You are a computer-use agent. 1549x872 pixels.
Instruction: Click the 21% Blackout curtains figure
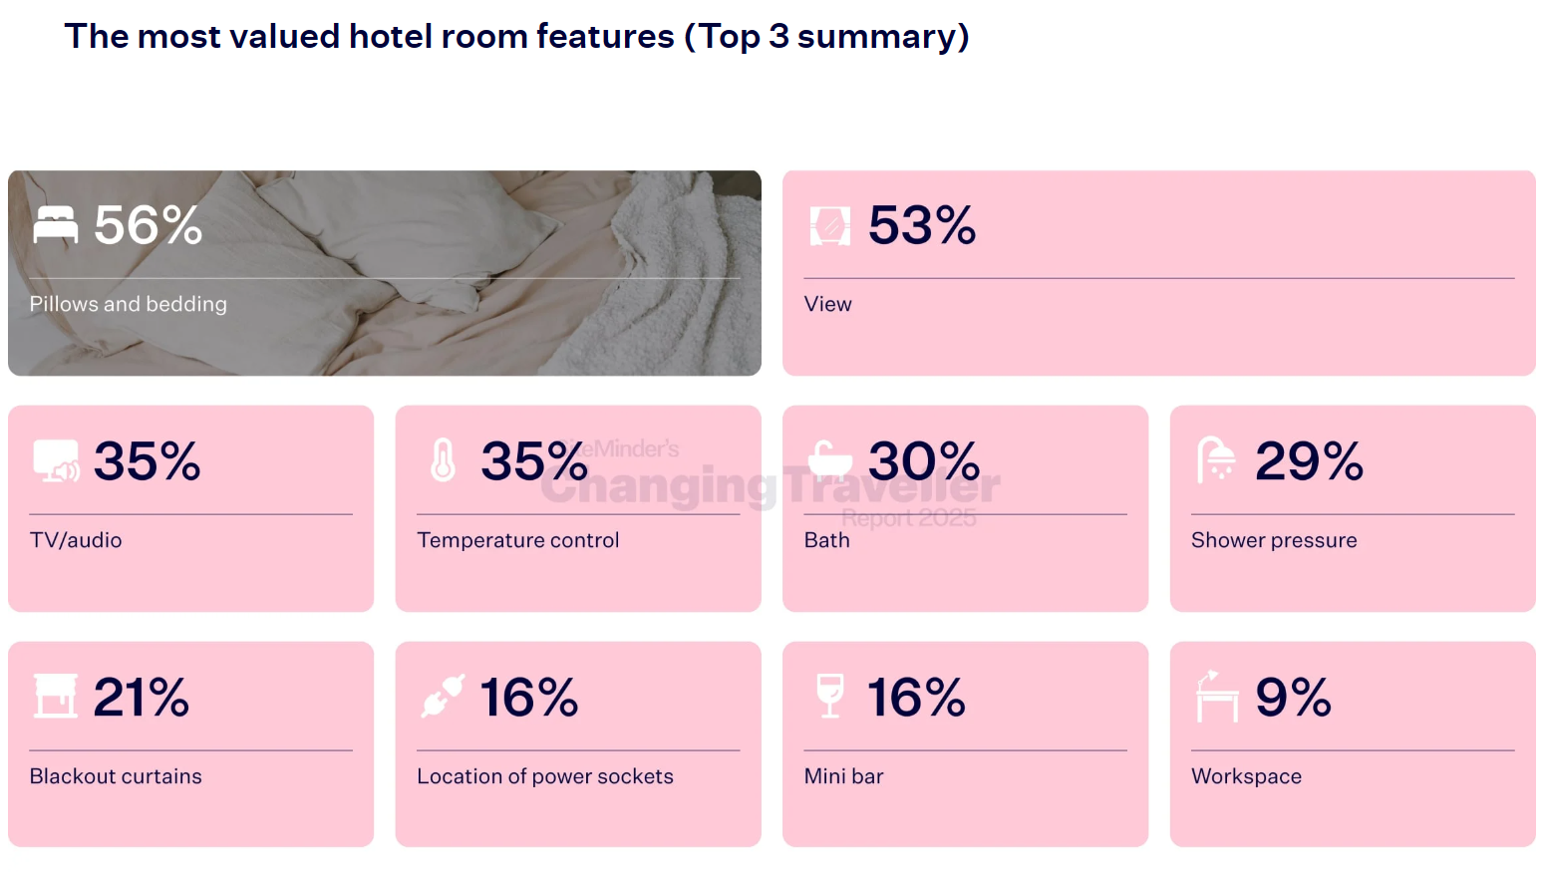(141, 697)
